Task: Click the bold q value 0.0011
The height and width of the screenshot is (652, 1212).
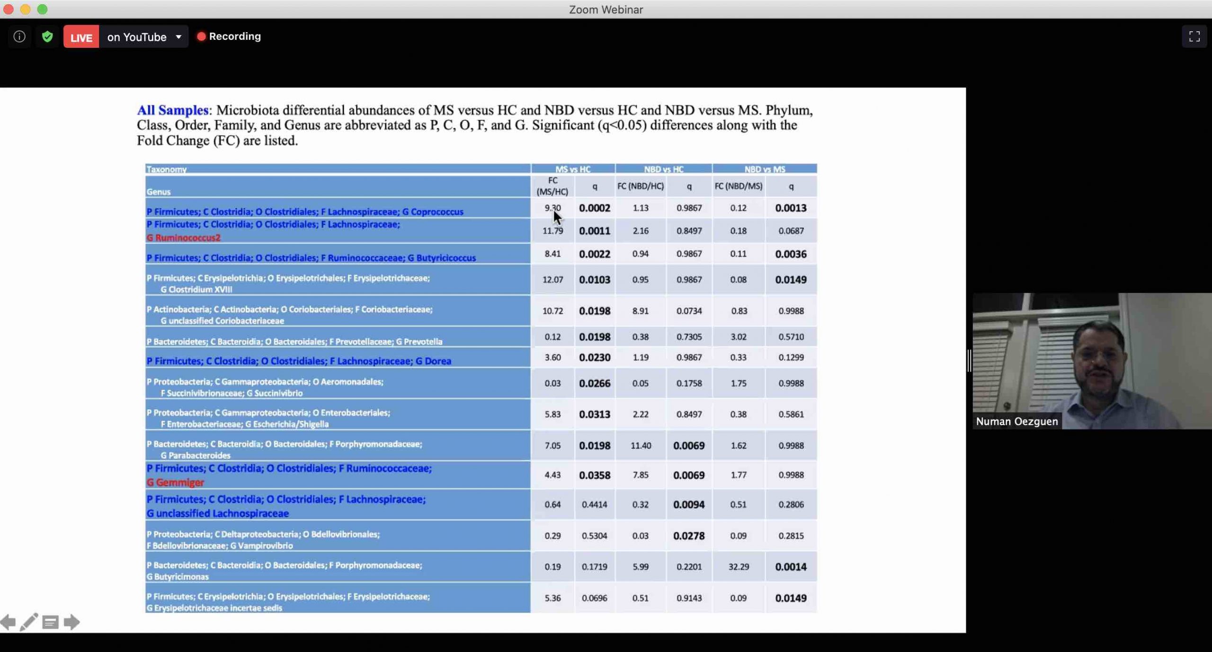Action: pos(595,231)
